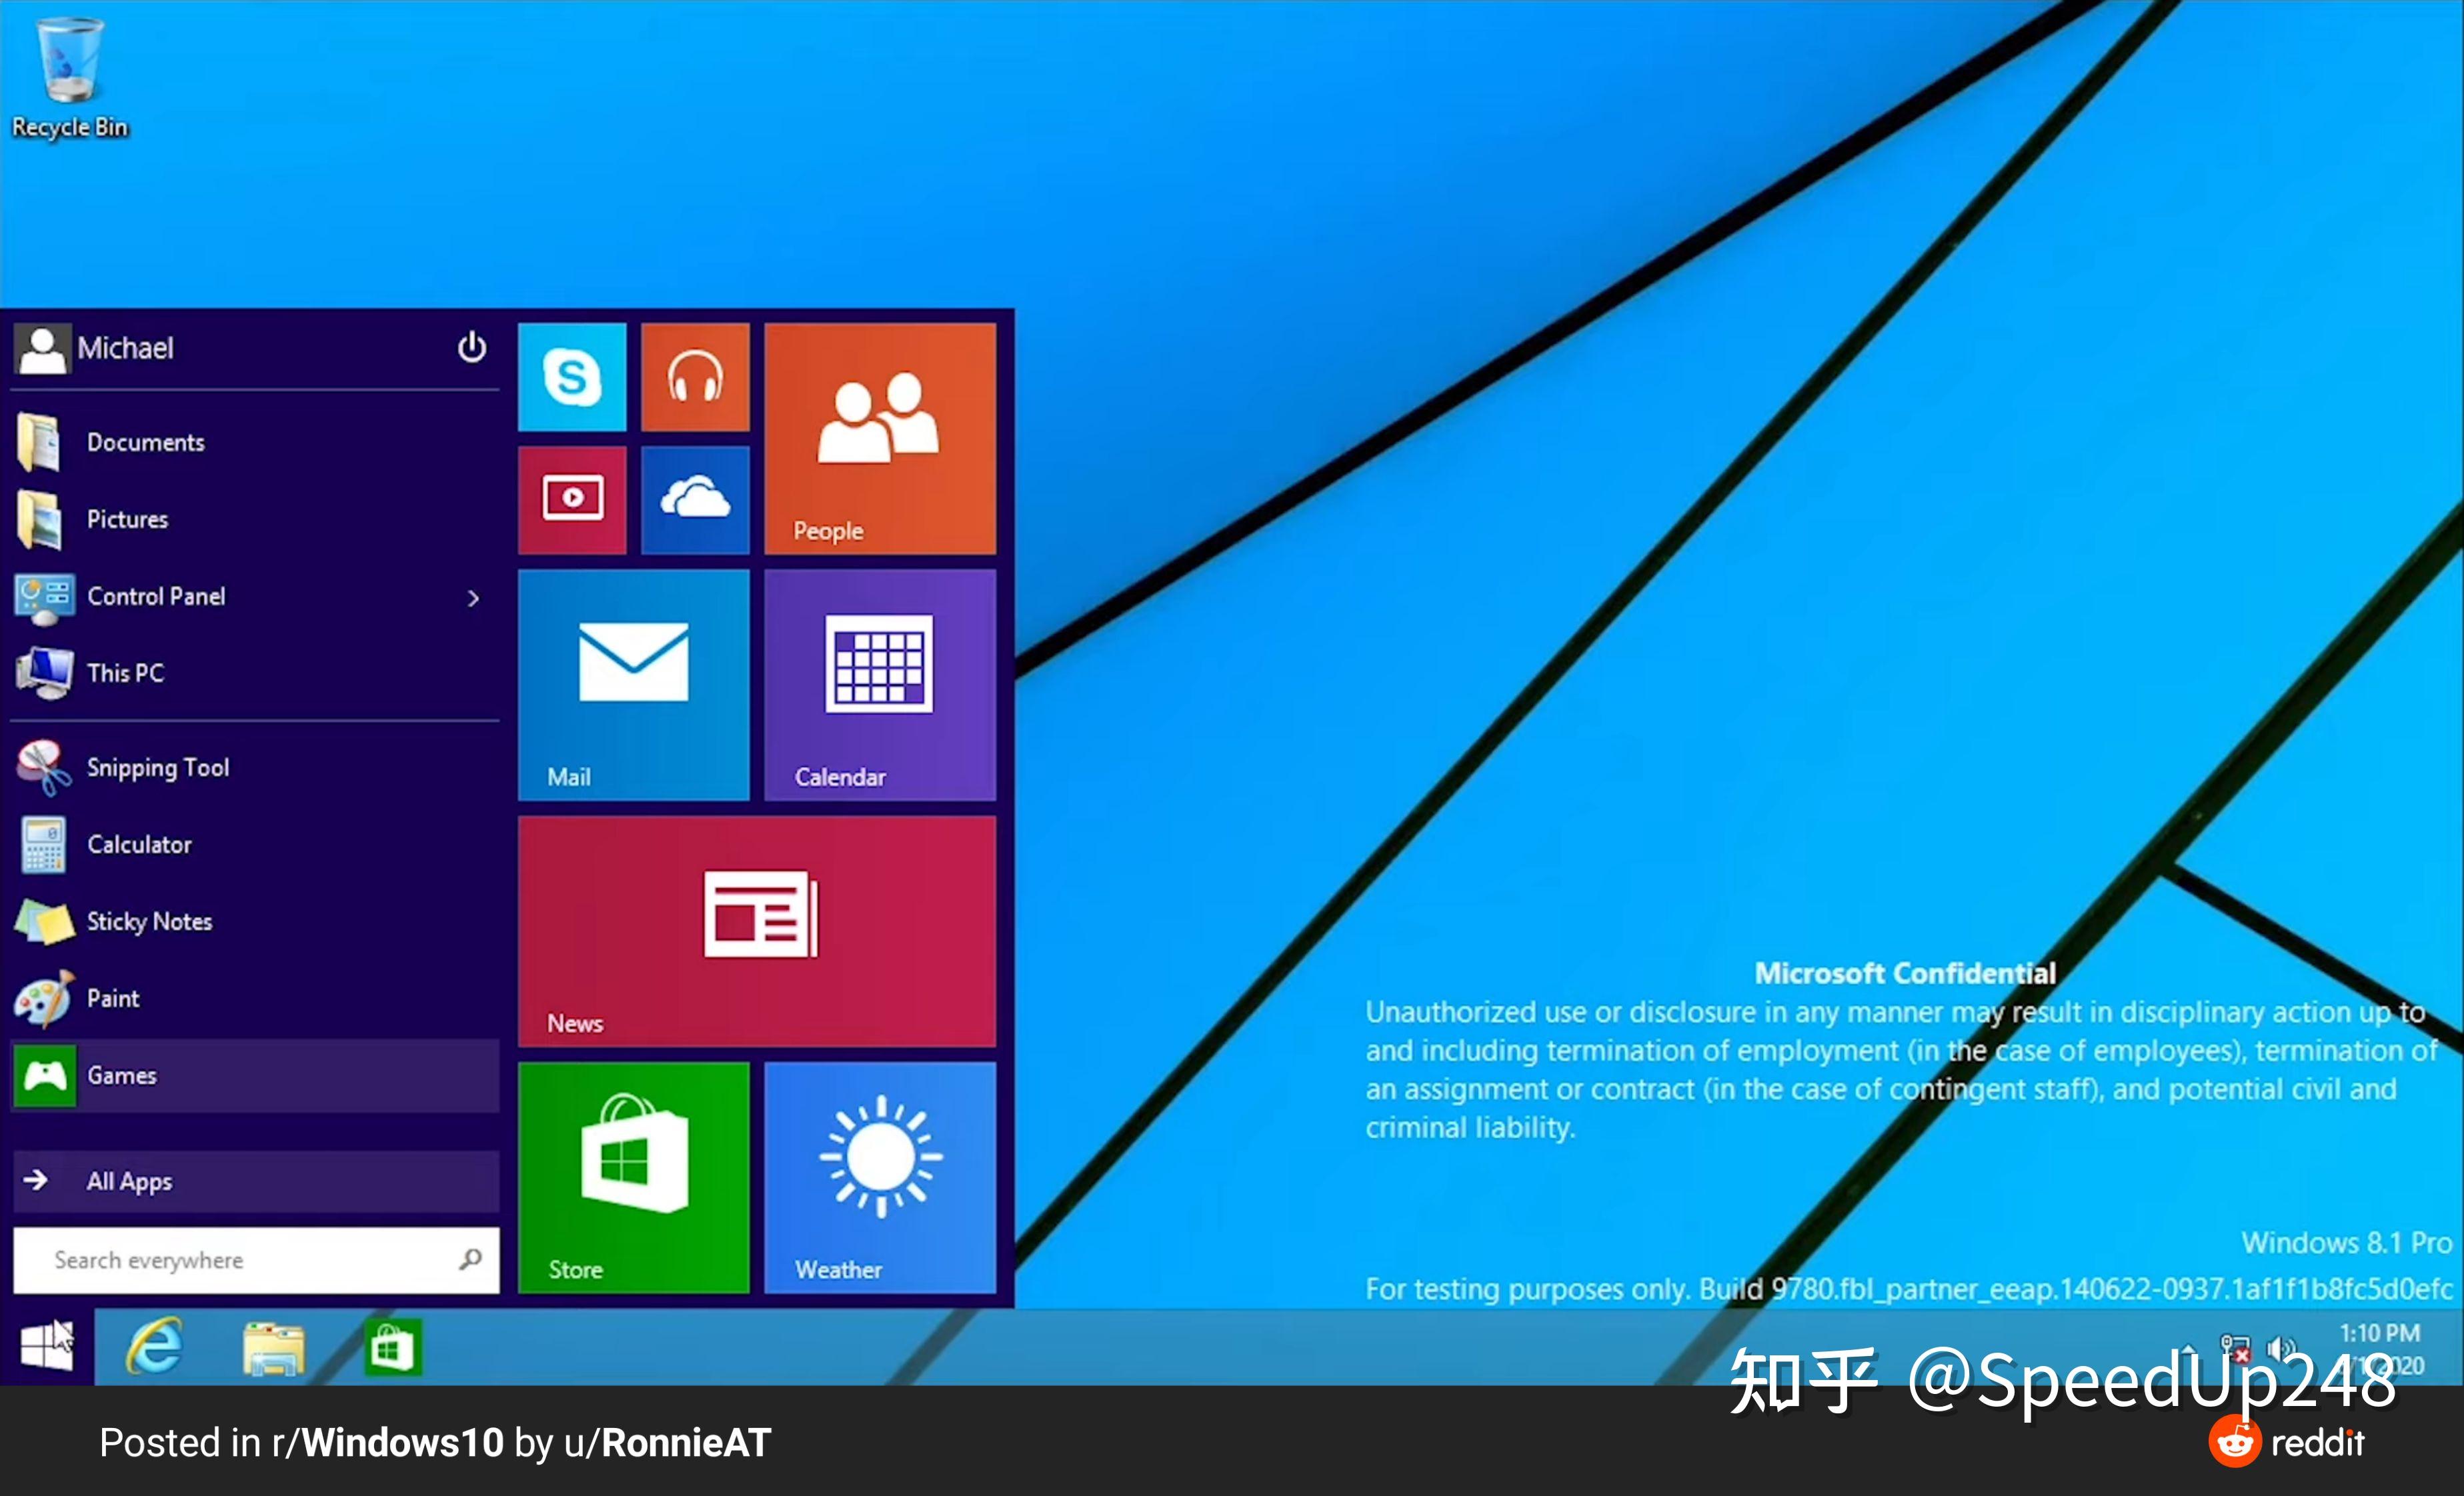Open the Store tile
The image size is (2464, 1496).
click(x=634, y=1177)
